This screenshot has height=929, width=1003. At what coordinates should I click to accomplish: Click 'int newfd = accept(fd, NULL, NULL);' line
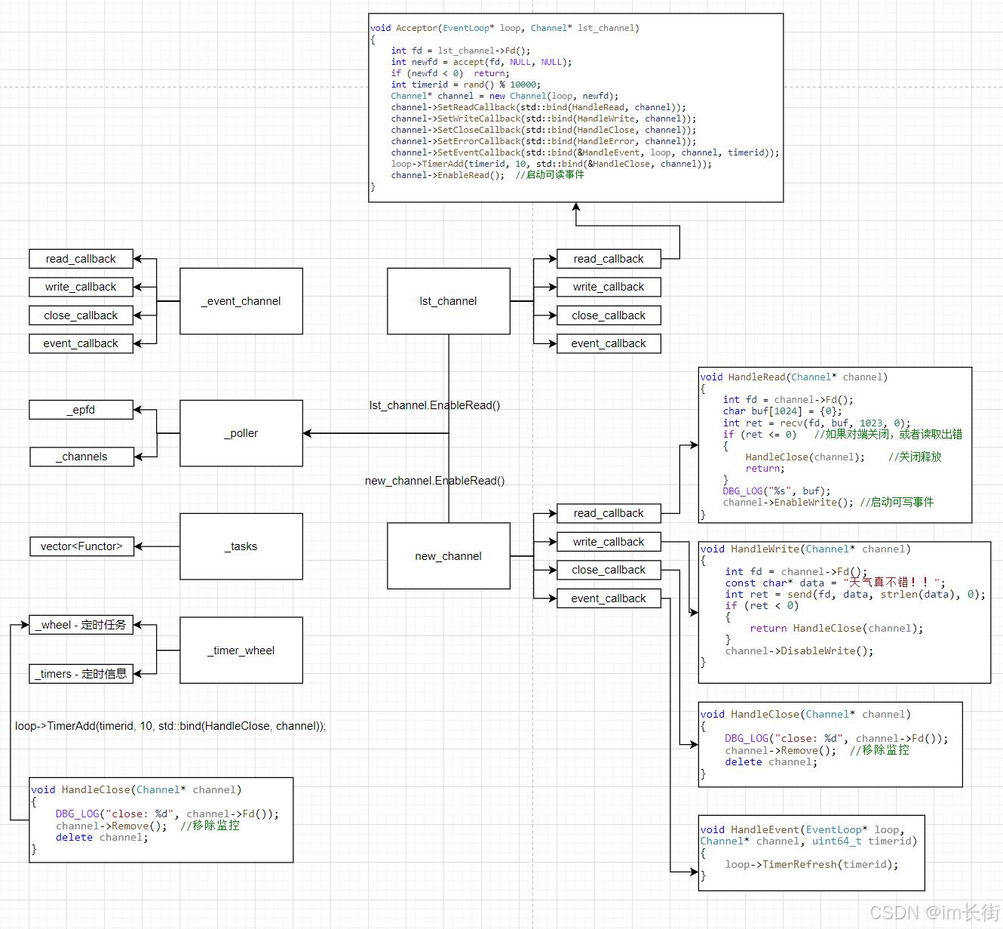pos(481,62)
